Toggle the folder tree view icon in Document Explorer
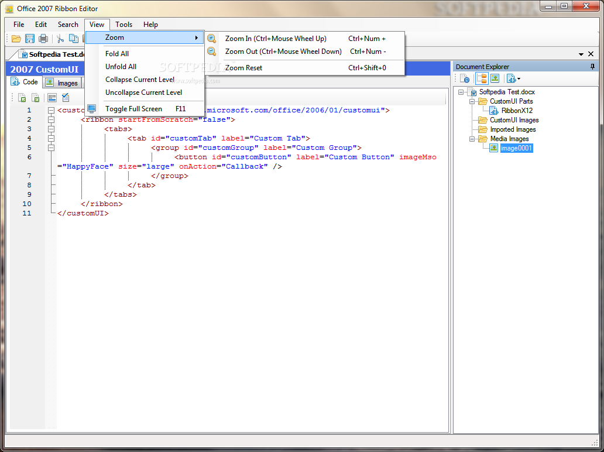This screenshot has height=452, width=604. pyautogui.click(x=482, y=78)
